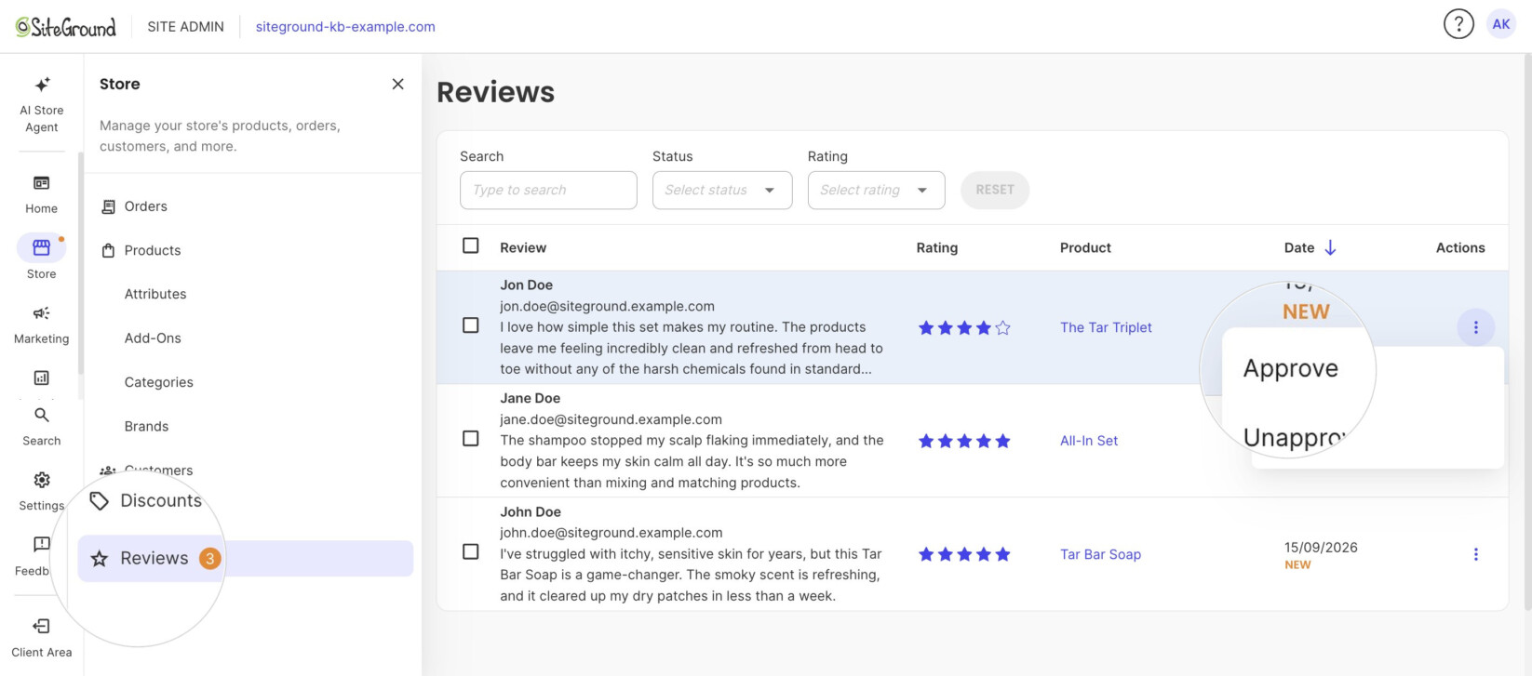Open the AI Store Agent

(42, 104)
